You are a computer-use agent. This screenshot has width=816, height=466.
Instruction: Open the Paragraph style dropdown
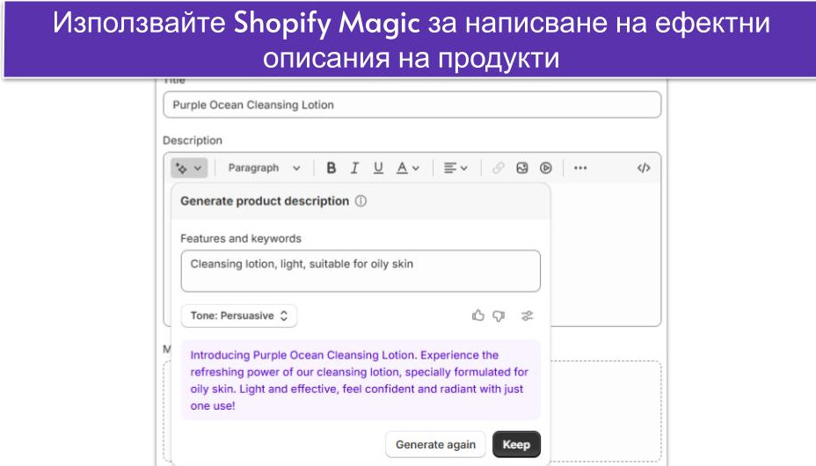click(x=264, y=168)
